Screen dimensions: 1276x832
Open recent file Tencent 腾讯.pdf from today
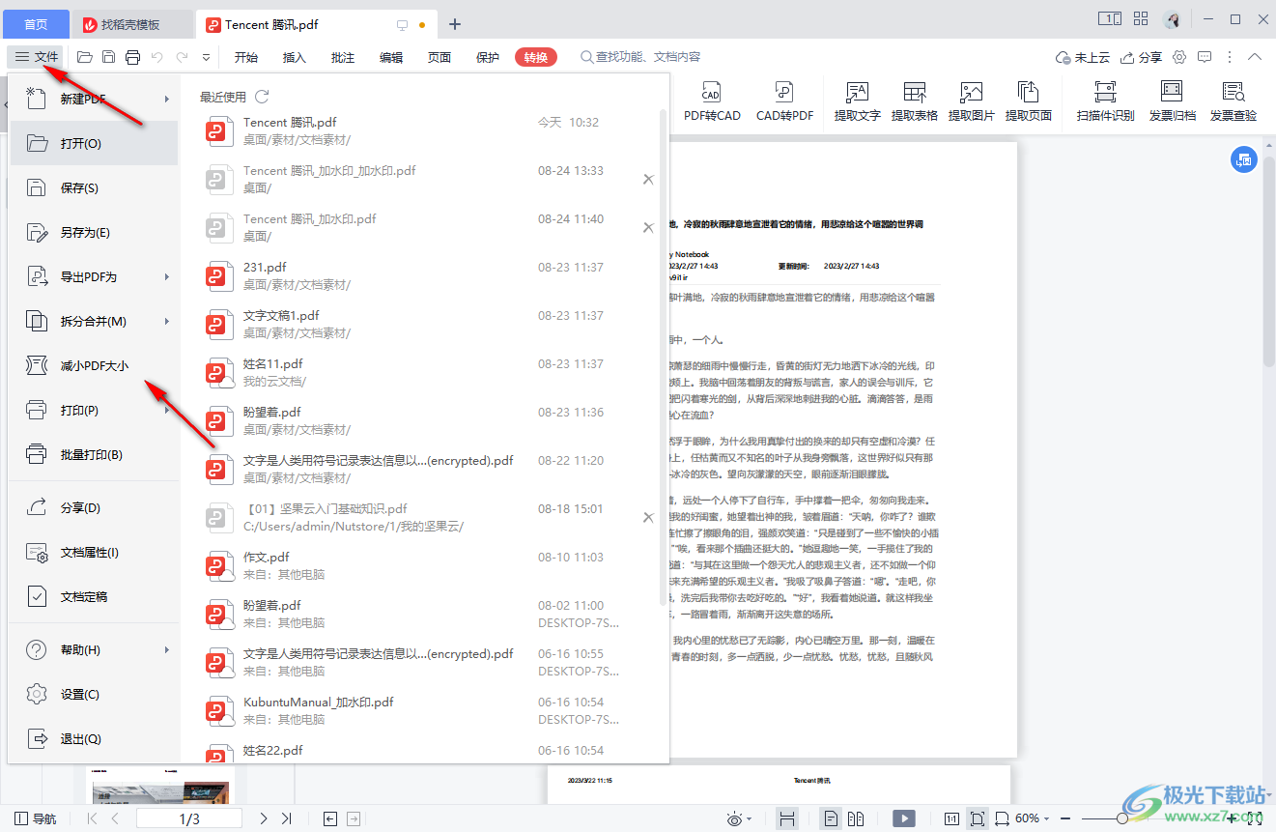(x=425, y=131)
